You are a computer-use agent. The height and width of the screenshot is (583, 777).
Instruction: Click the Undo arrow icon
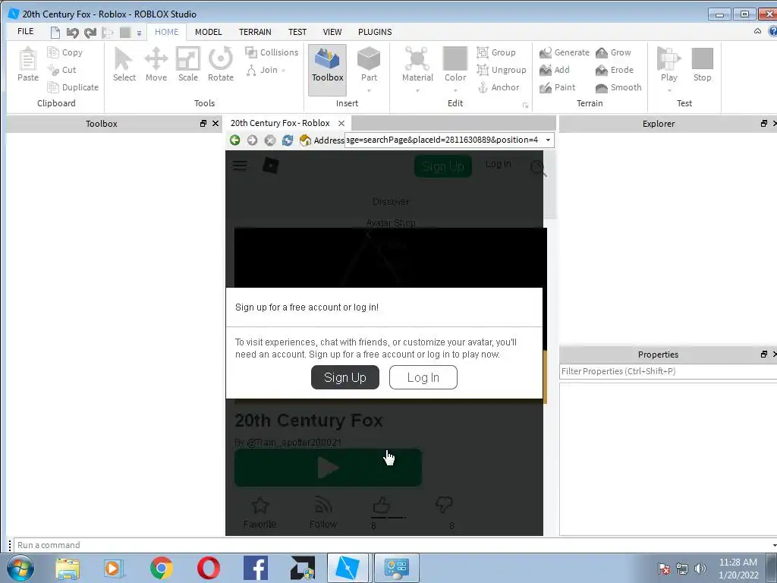tap(72, 33)
